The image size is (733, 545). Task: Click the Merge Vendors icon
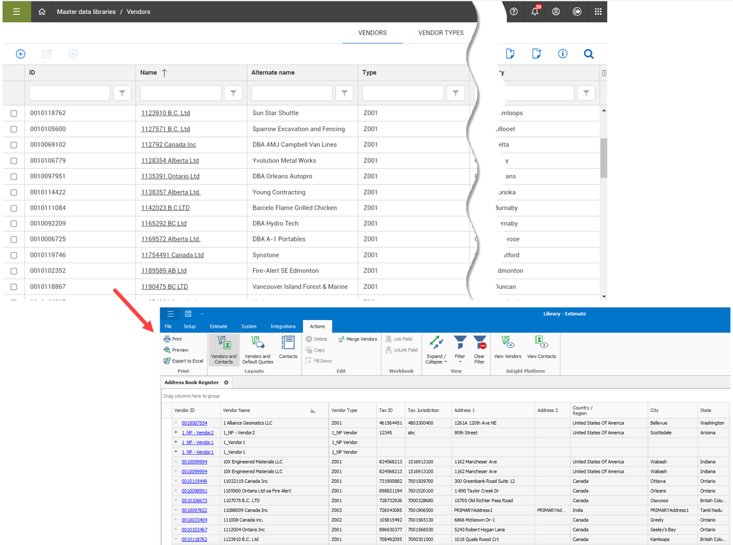[x=357, y=339]
